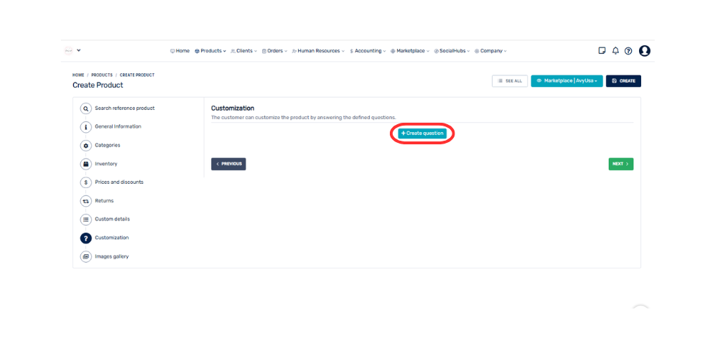Click the Inventory box icon
Image resolution: width=718 pixels, height=359 pixels.
point(86,164)
